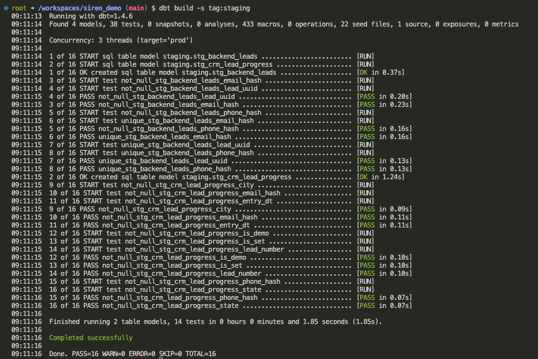Click '4 of 16 PASS not_null_stg_backend_leads_lead_uuid'
Viewport: 538px width, 359px height.
click(141, 96)
